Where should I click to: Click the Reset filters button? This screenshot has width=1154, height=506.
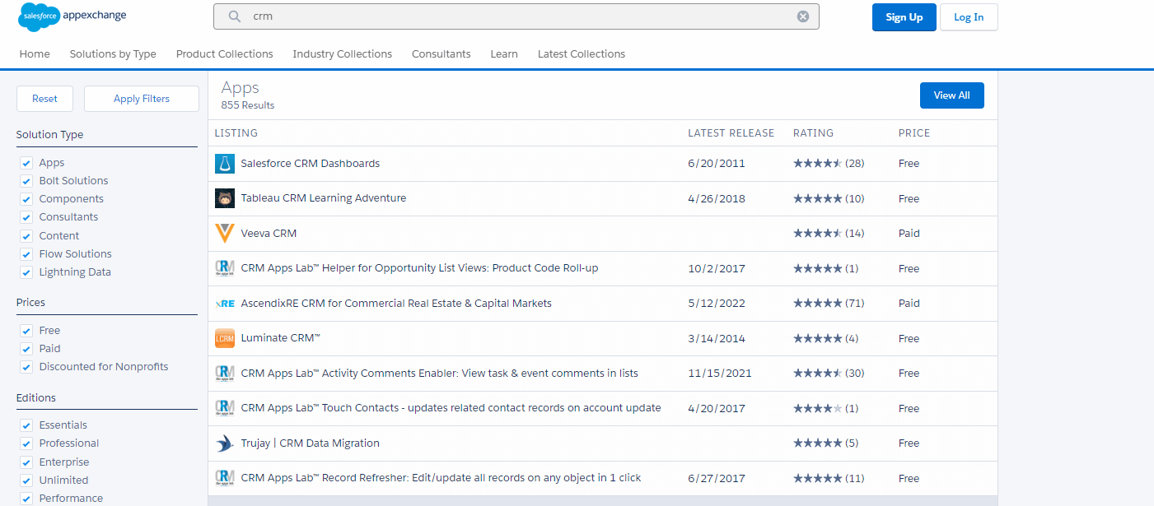(x=44, y=99)
